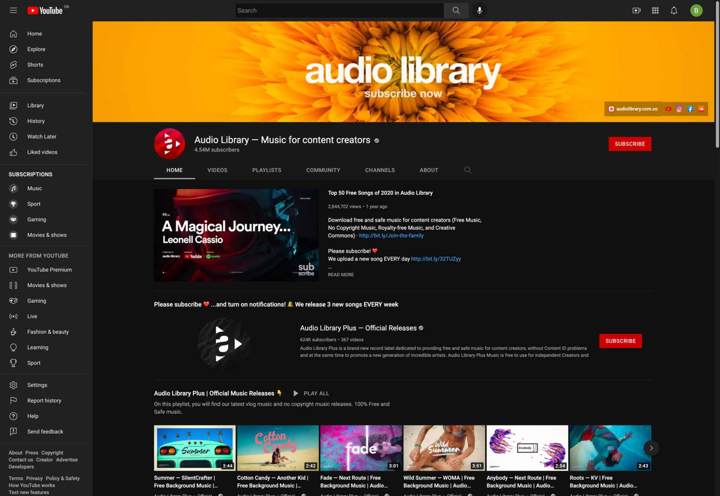Switch to the PLAYLISTS tab

coord(267,170)
